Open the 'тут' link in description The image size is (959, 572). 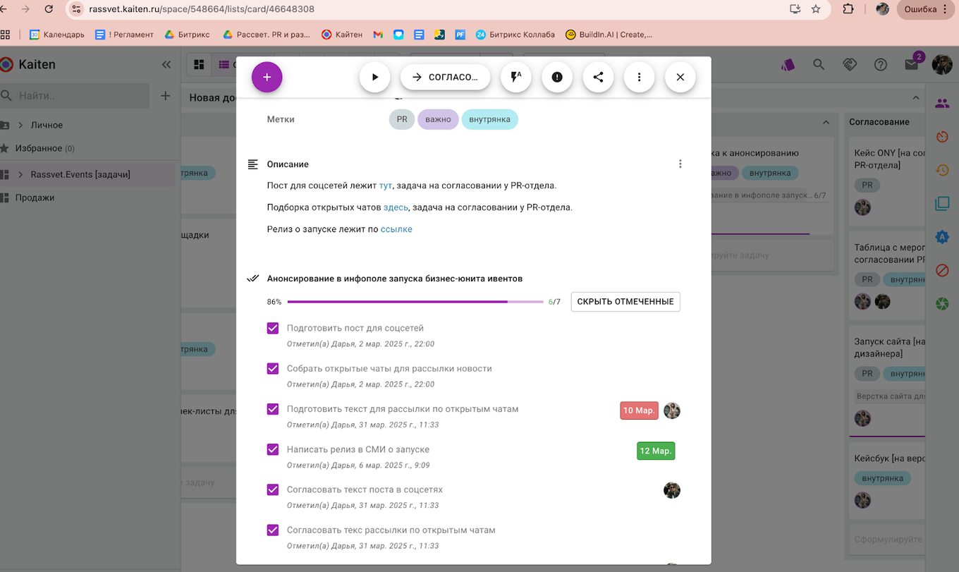point(386,185)
